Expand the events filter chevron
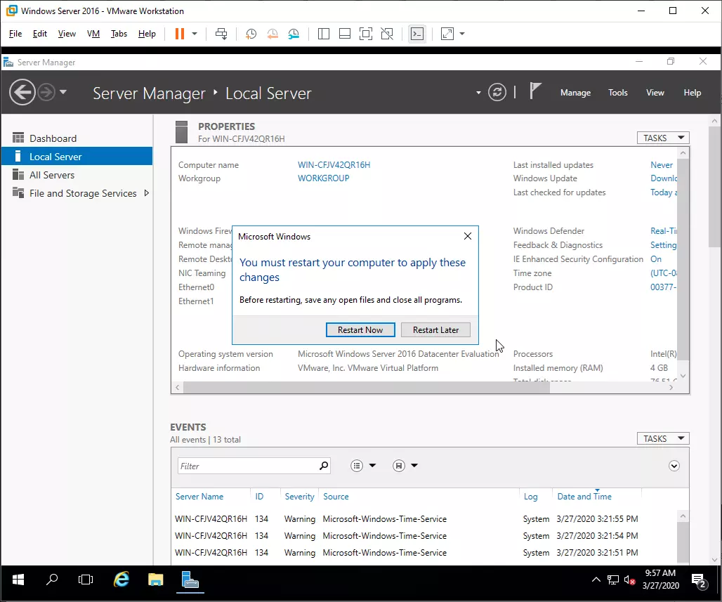The image size is (722, 602). 674,466
